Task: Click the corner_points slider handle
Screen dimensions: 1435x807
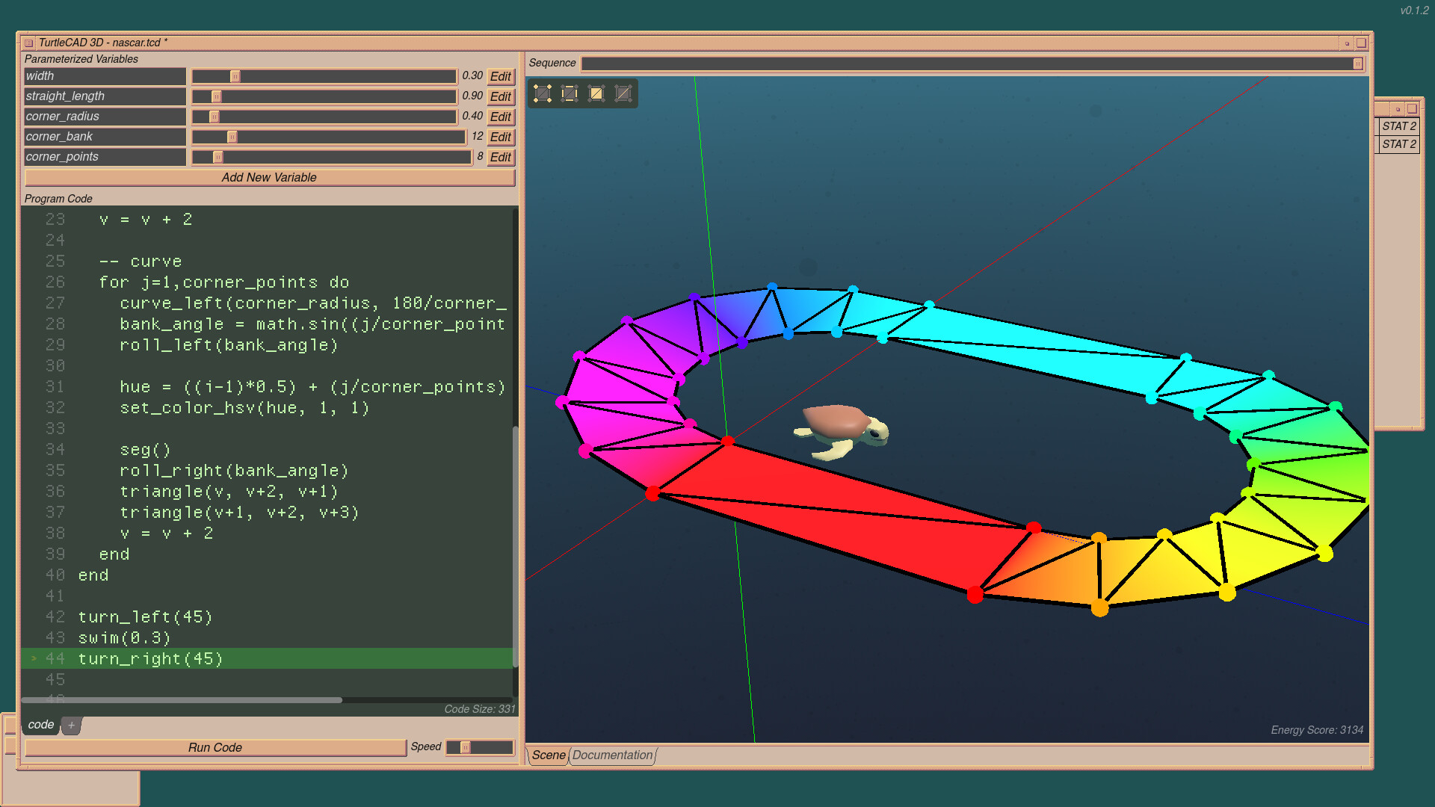Action: click(x=217, y=157)
